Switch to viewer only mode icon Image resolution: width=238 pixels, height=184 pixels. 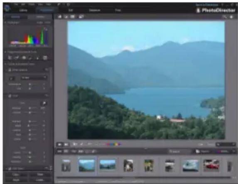click(x=66, y=17)
